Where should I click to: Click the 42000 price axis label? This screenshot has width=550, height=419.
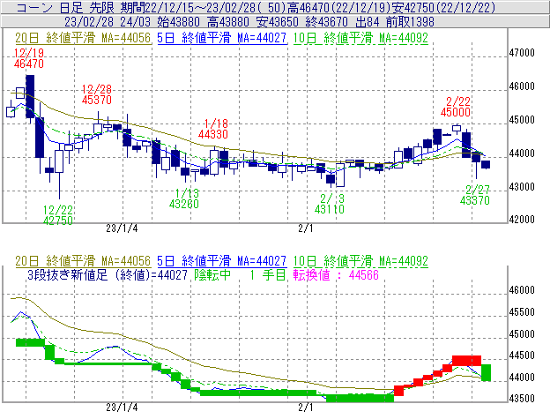pyautogui.click(x=522, y=220)
